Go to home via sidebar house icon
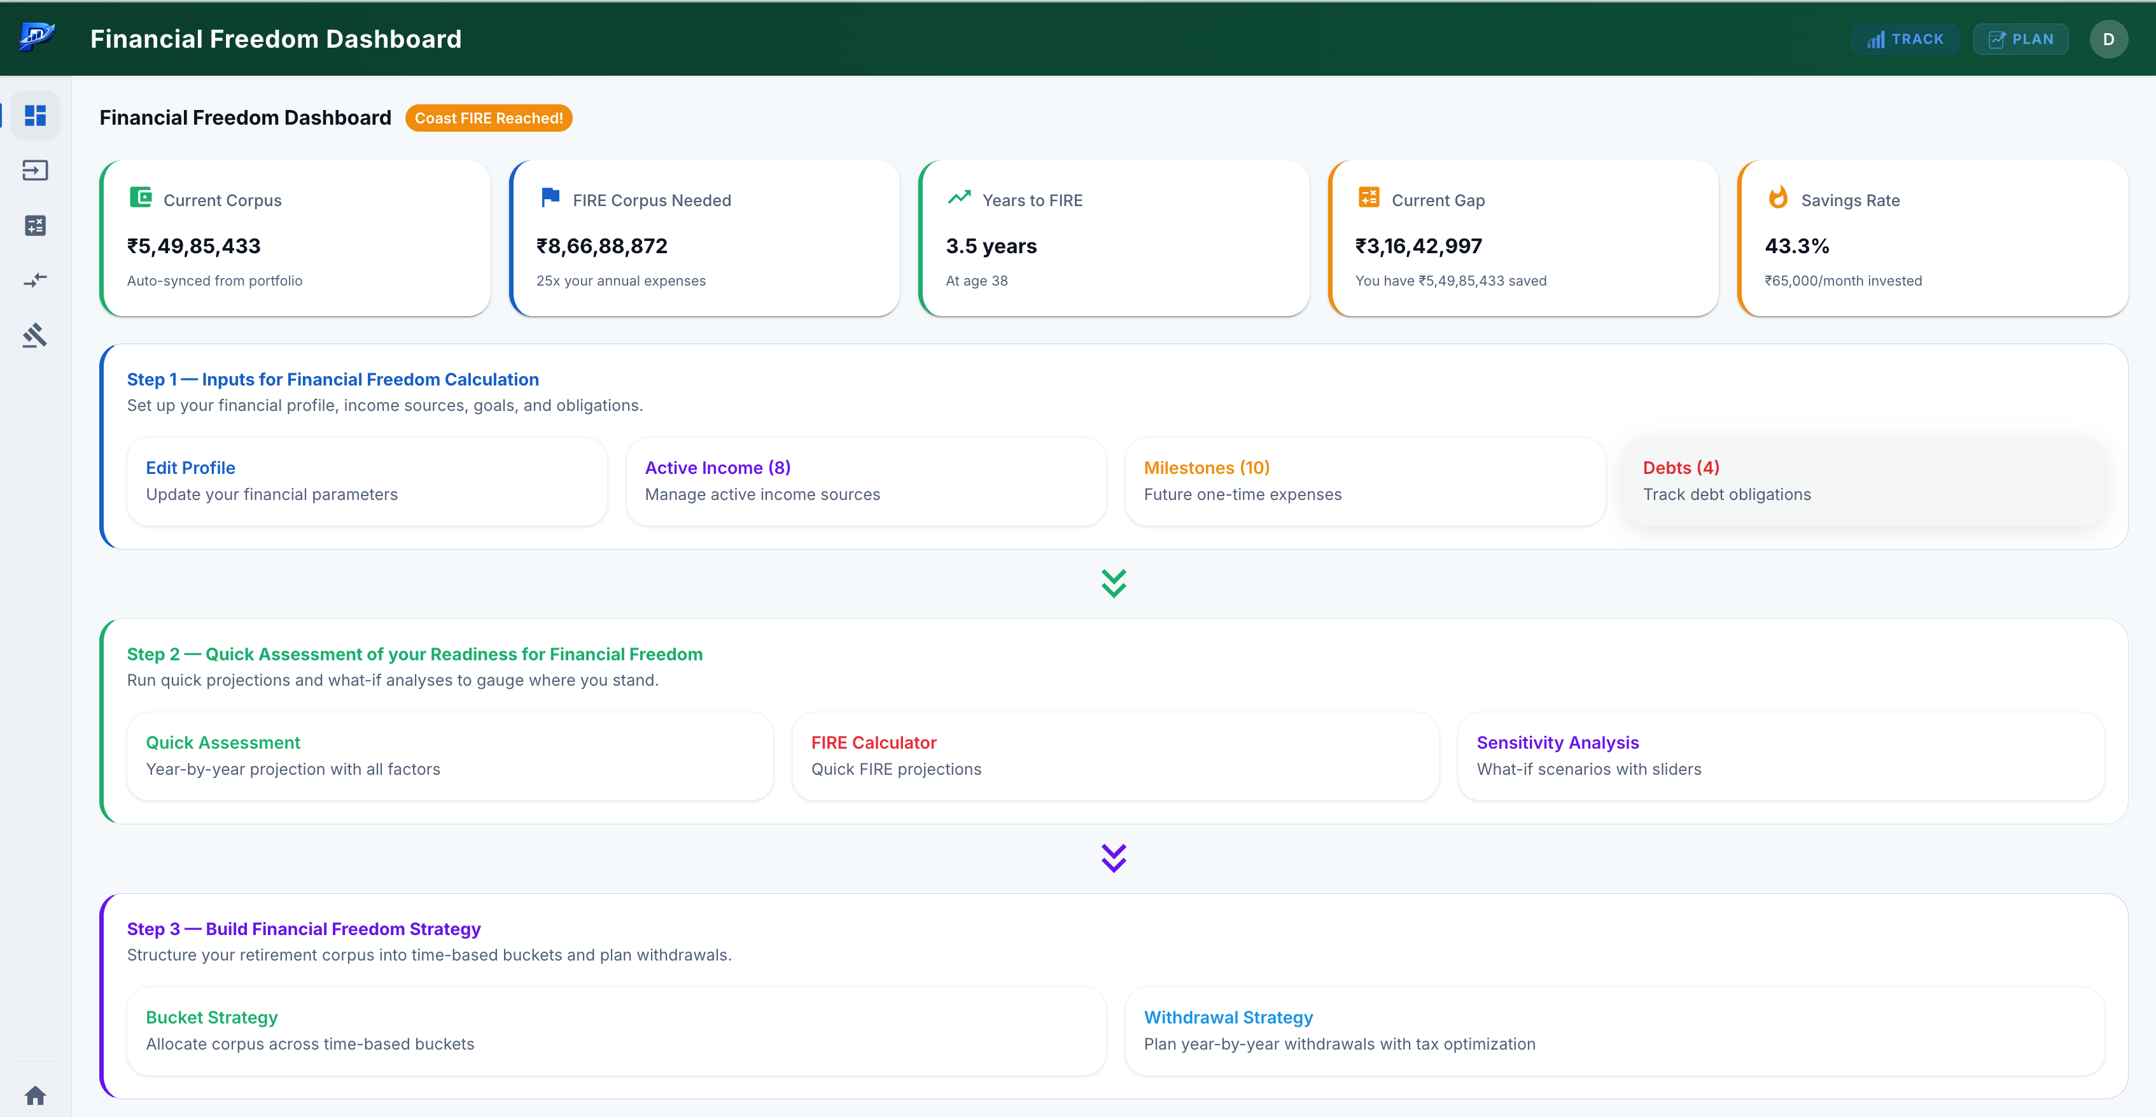The height and width of the screenshot is (1117, 2156). click(x=35, y=1094)
